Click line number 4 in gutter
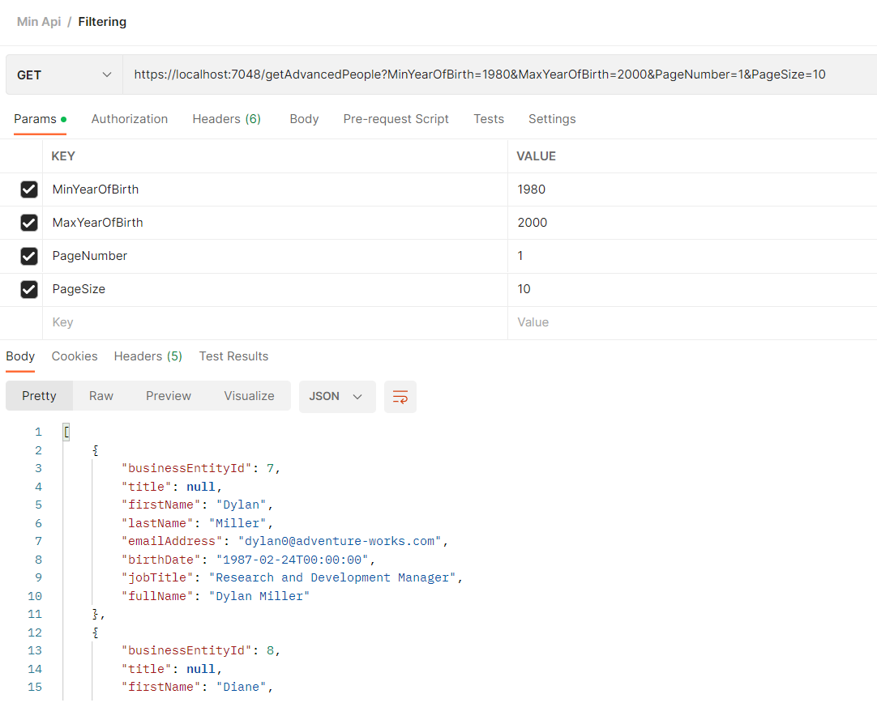 38,487
